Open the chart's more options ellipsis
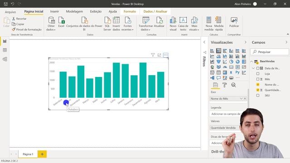The image size is (290, 163). [x=165, y=55]
